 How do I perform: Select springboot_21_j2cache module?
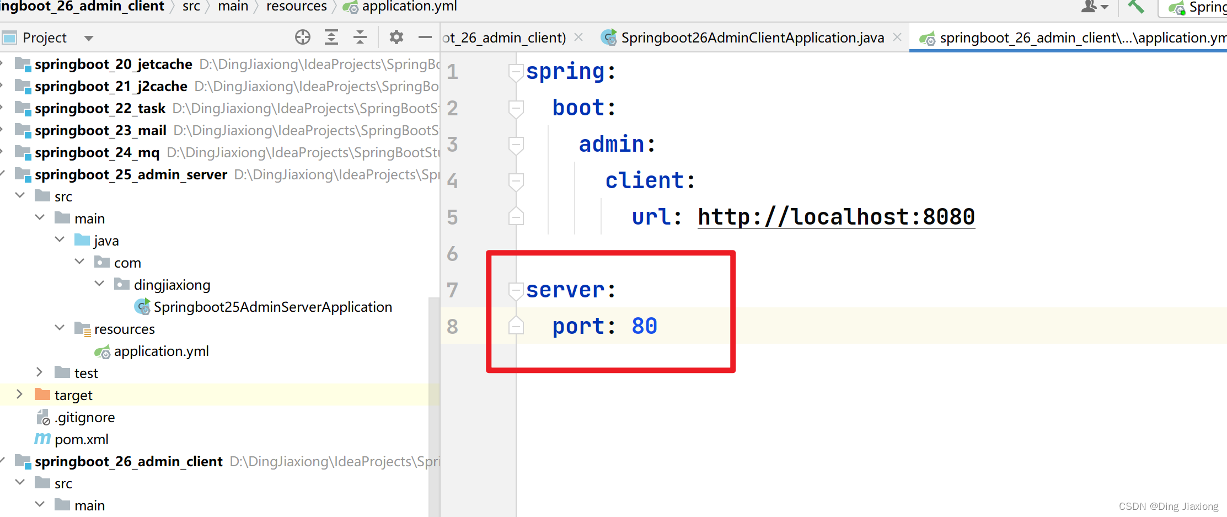(111, 86)
